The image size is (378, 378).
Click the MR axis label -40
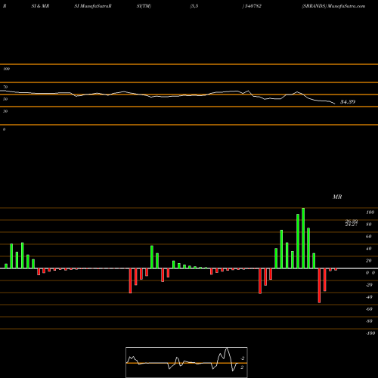point(369,297)
